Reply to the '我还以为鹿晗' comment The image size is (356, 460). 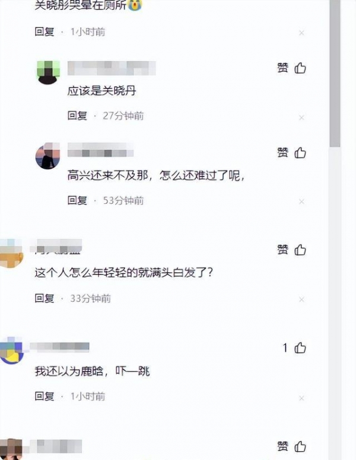click(x=44, y=396)
